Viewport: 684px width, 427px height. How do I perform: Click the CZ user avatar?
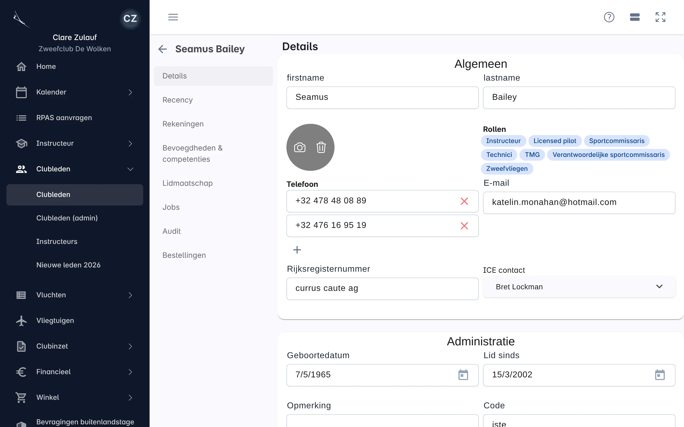(130, 19)
